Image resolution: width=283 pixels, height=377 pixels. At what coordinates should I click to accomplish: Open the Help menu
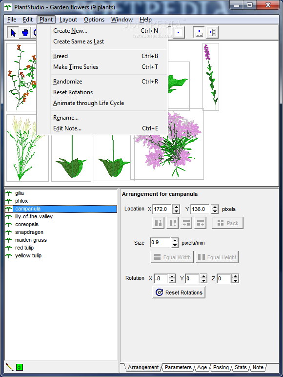[x=145, y=20]
